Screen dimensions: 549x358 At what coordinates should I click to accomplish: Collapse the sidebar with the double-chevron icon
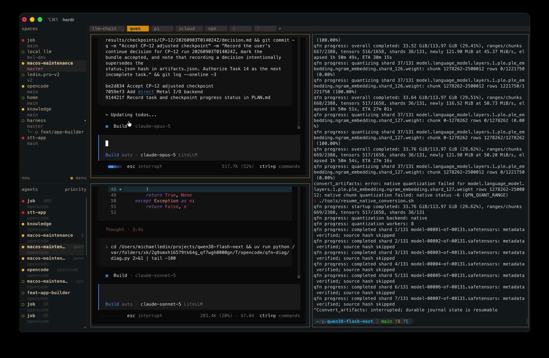coord(85,327)
